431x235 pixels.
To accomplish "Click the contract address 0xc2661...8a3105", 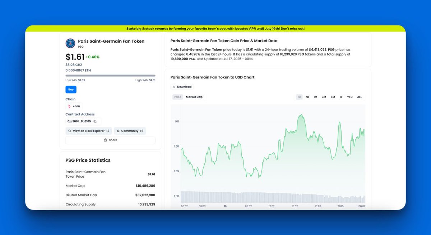I will pyautogui.click(x=79, y=121).
